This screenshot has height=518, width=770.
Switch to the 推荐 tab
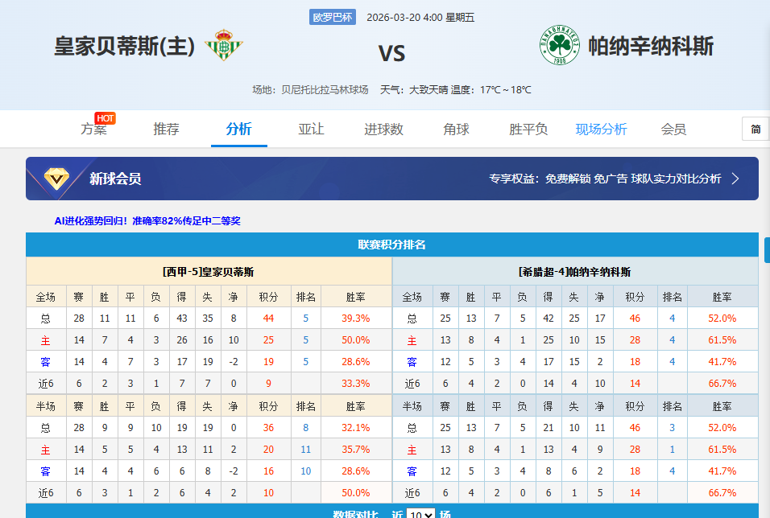pos(166,129)
